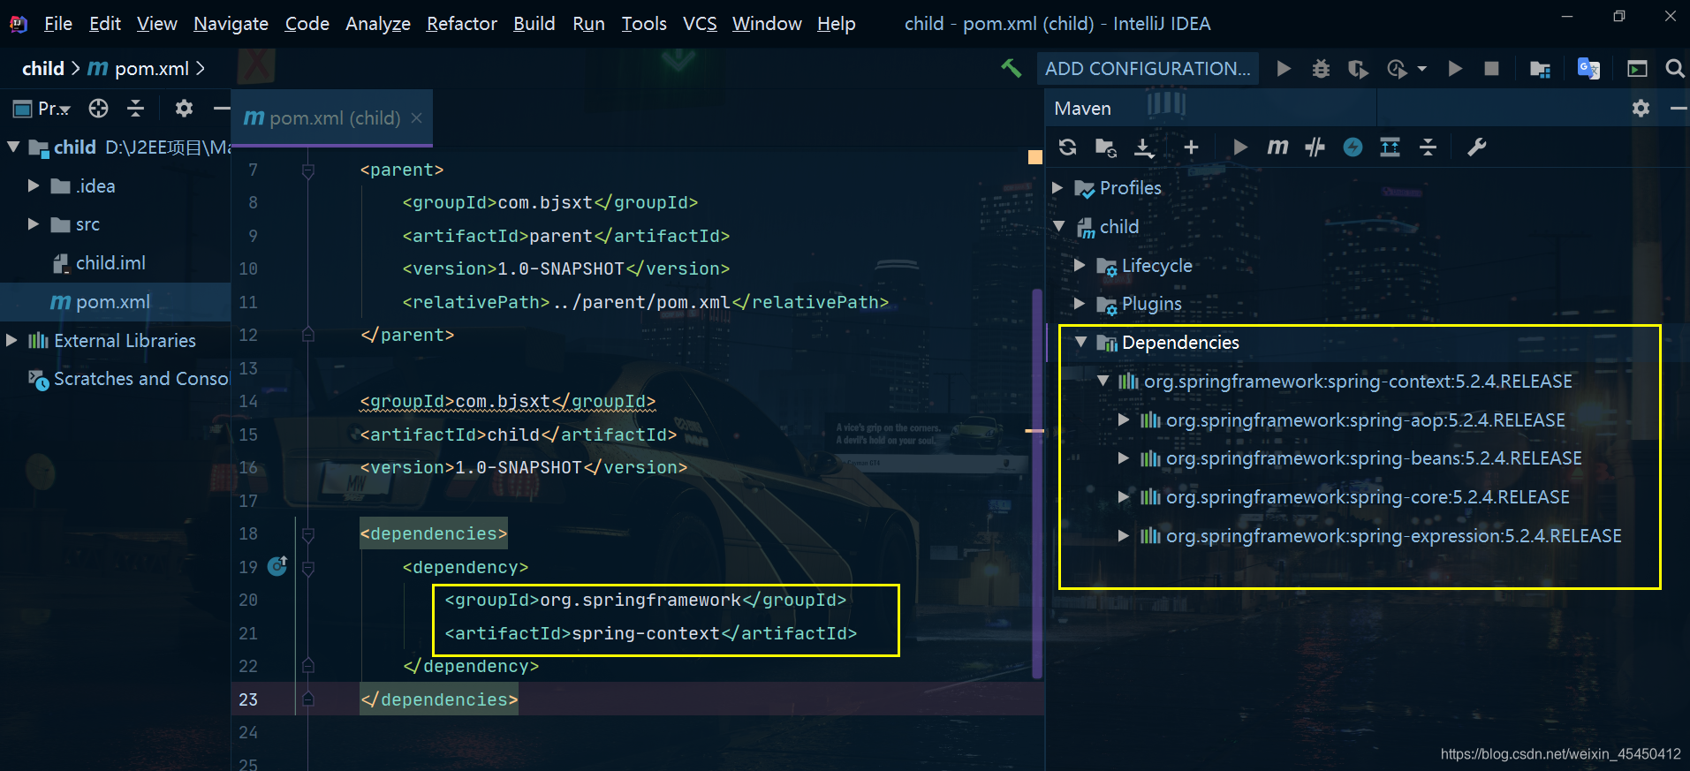Expand External Libraries node
This screenshot has width=1690, height=771.
[x=12, y=340]
